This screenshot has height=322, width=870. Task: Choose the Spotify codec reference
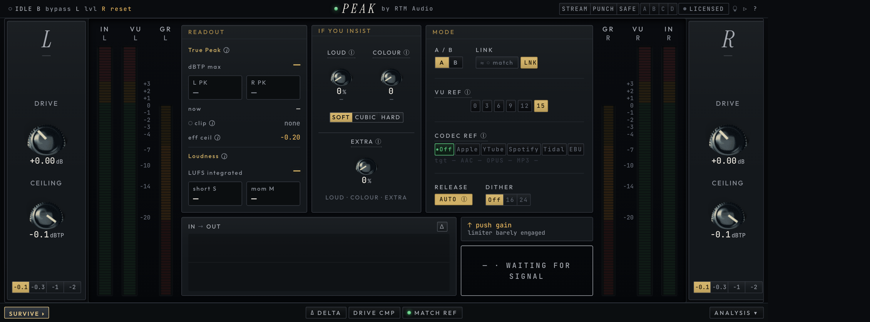tap(523, 149)
